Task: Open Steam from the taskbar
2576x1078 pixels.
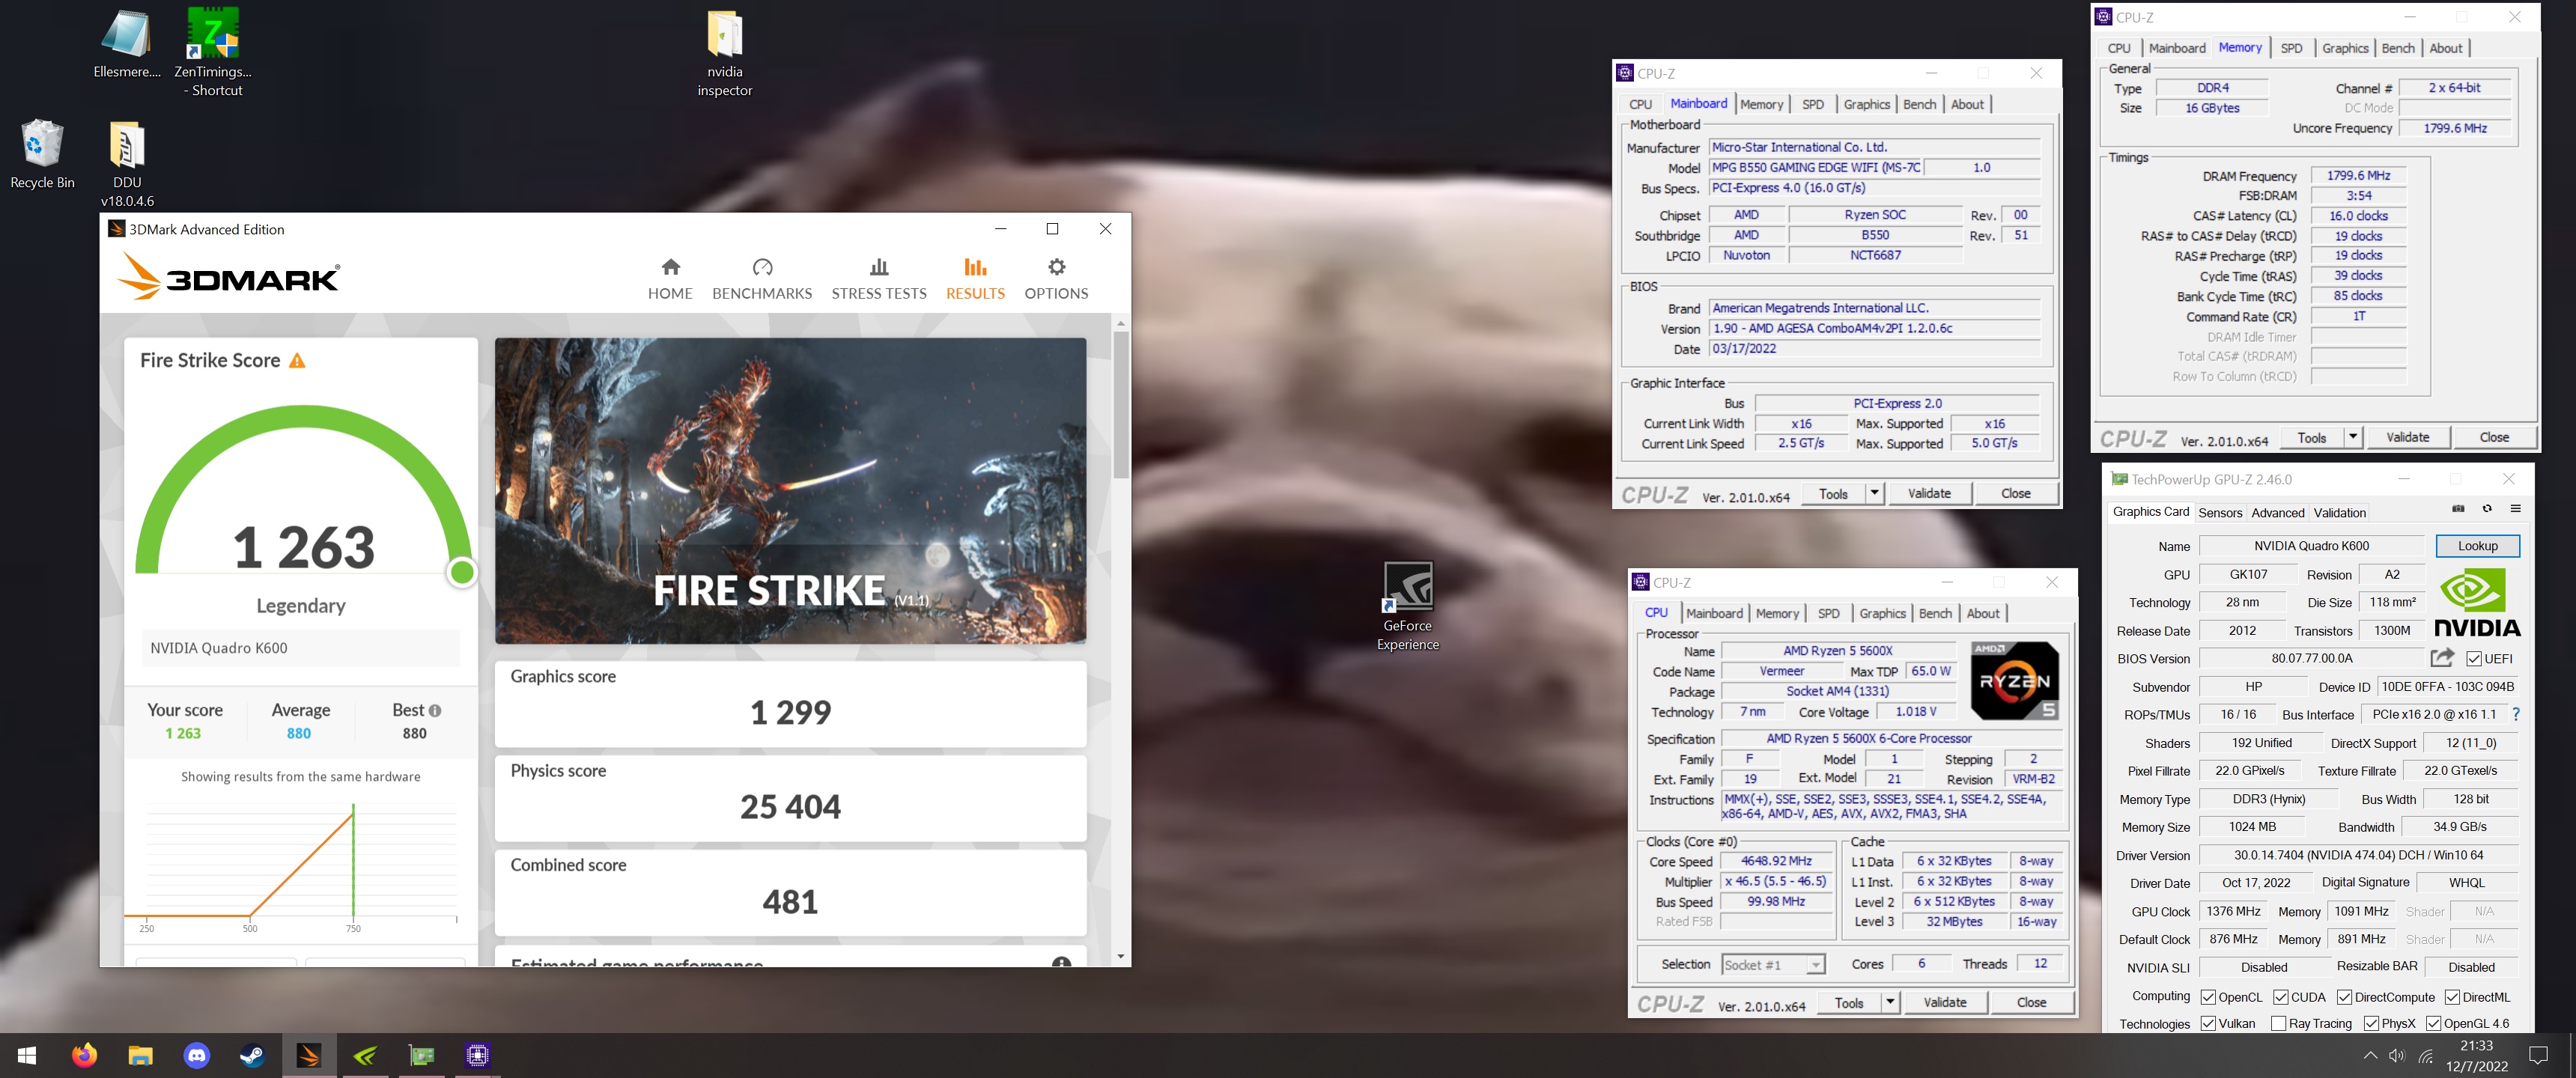Action: (252, 1055)
